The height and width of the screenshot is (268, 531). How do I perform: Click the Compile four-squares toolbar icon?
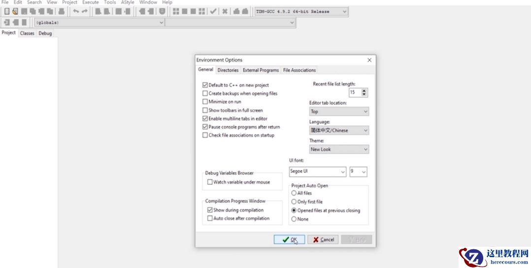[176, 11]
